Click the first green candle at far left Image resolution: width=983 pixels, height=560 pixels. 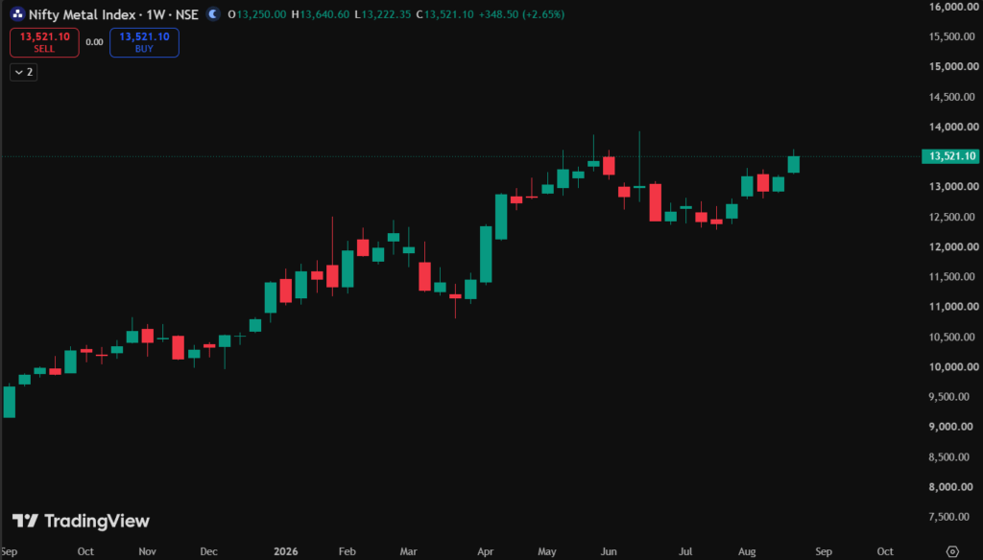tap(10, 402)
